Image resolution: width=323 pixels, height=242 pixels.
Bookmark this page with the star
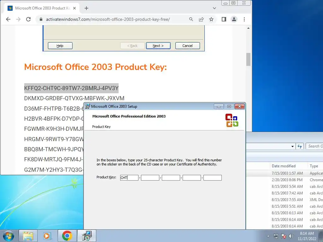[211, 19]
